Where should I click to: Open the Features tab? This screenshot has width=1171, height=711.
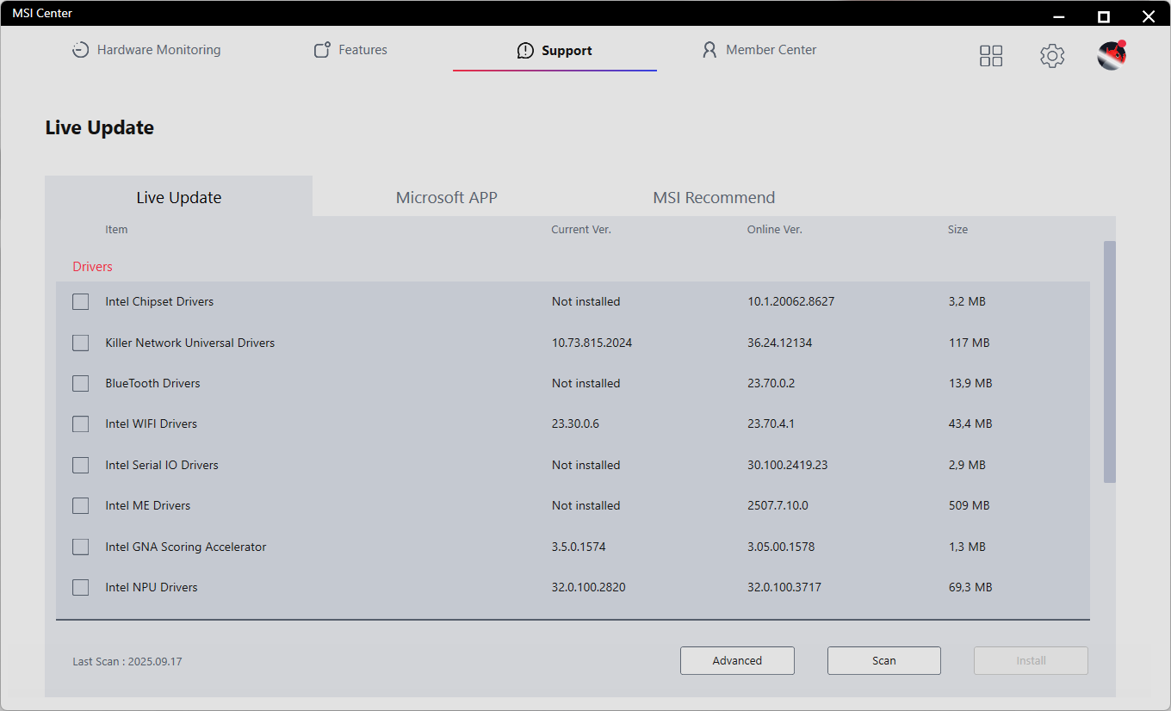click(x=350, y=50)
